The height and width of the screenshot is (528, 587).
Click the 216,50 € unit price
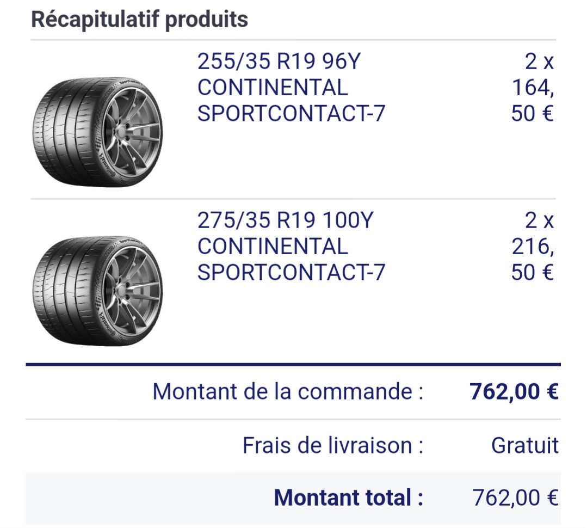coord(533,259)
